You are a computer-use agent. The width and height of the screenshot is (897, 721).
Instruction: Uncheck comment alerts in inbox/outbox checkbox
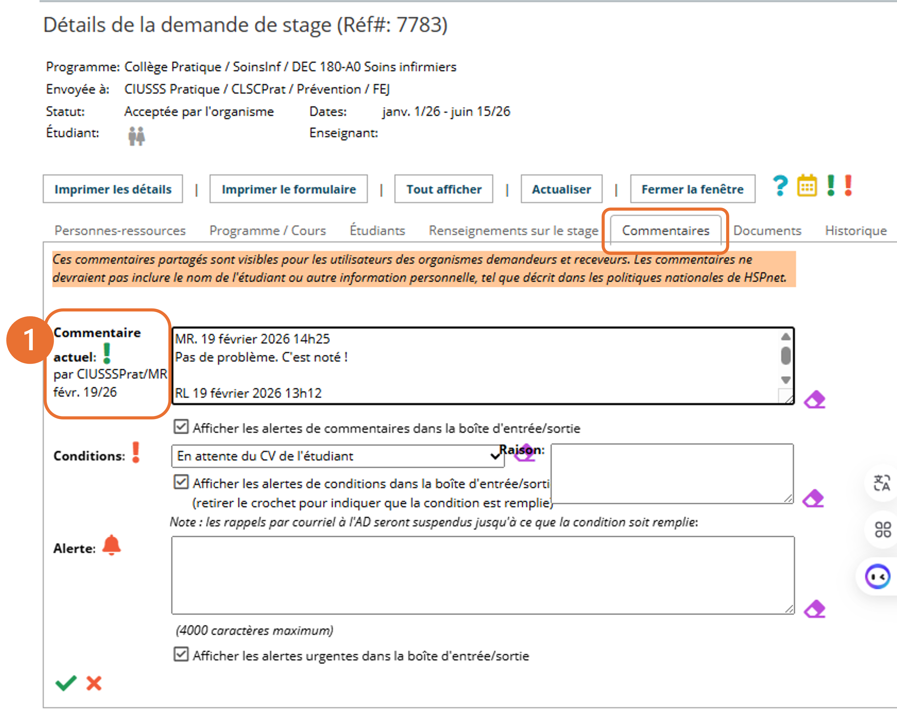[x=181, y=427]
